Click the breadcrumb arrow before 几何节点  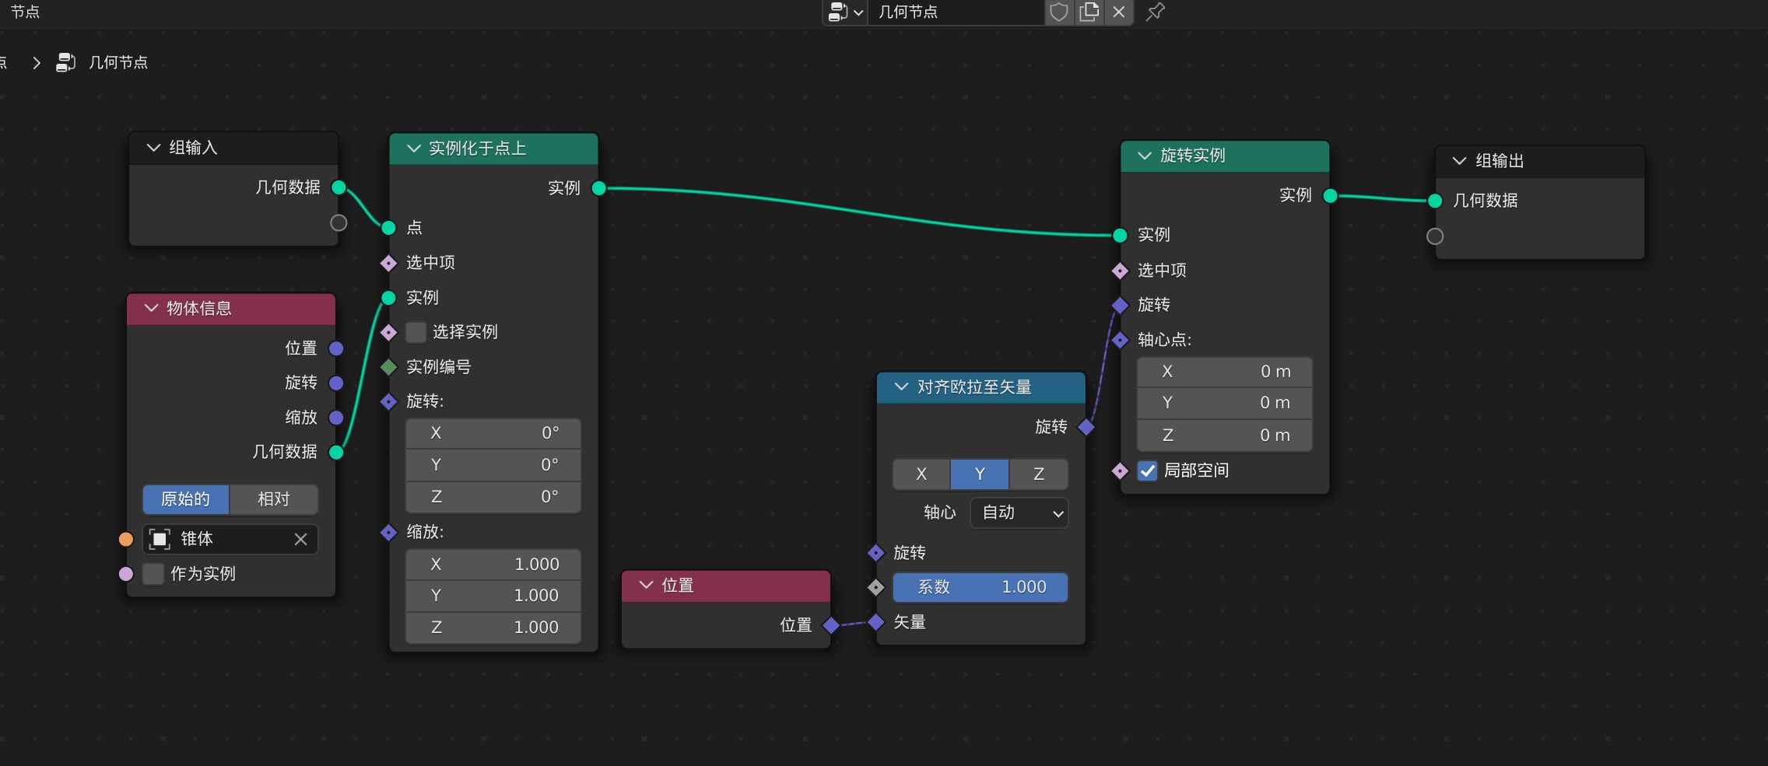pyautogui.click(x=36, y=62)
